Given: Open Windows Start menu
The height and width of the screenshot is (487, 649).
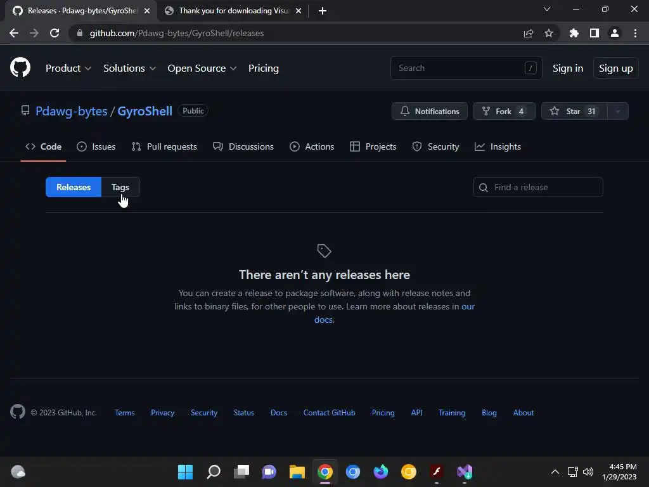Looking at the screenshot, I should [x=186, y=472].
